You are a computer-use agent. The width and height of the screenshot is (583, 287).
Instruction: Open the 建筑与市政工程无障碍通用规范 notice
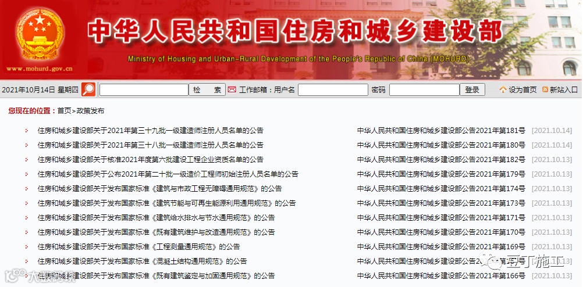coord(159,189)
